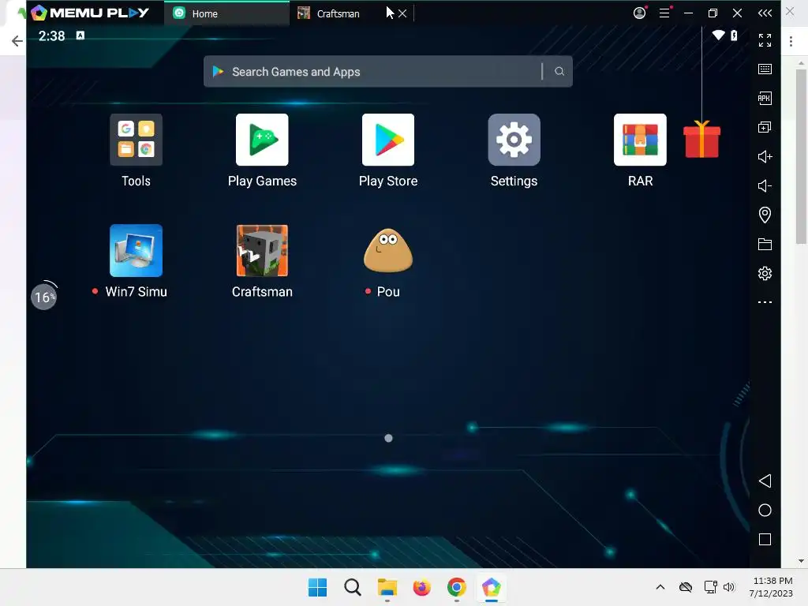Click the Android battery status icon
This screenshot has width=808, height=606.
coord(734,35)
